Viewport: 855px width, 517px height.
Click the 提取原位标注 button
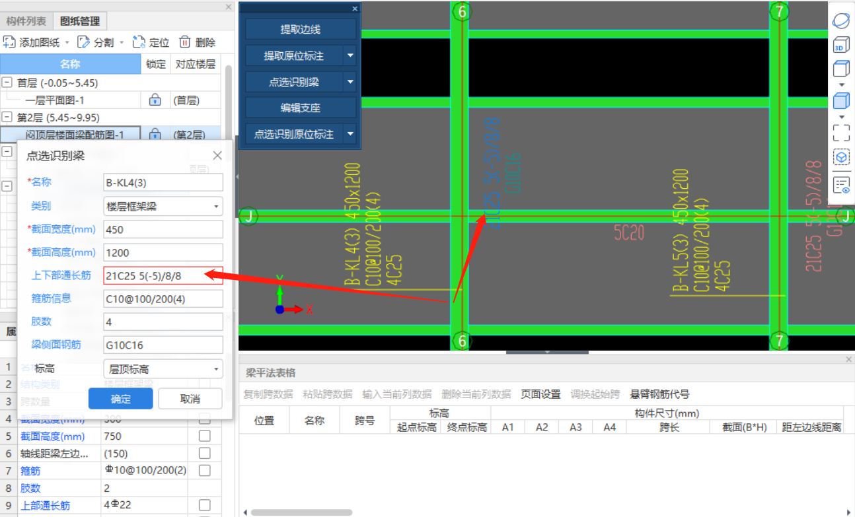coord(294,56)
